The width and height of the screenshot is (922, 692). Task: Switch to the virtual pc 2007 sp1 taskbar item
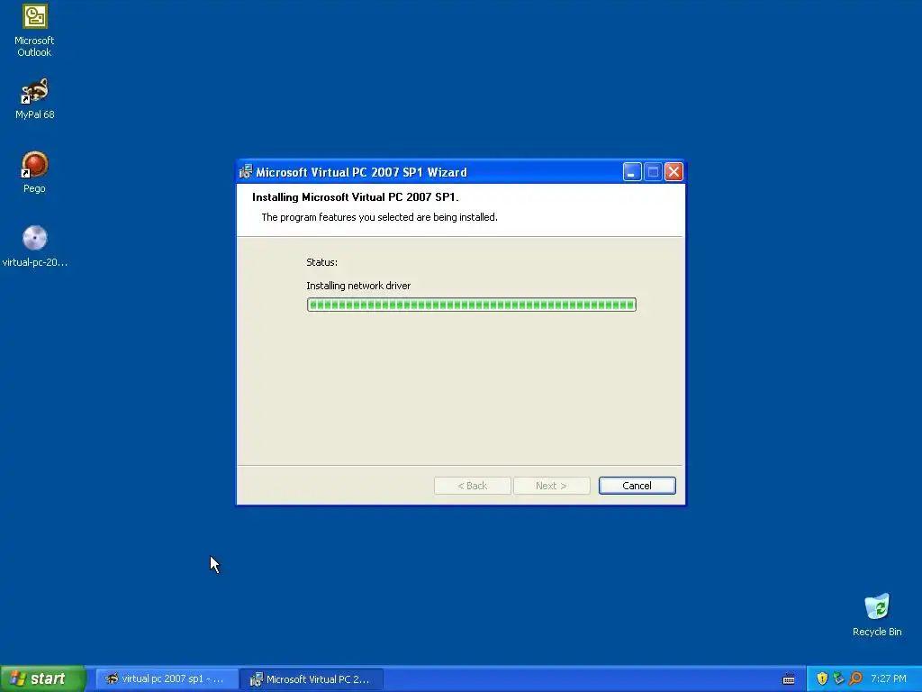166,678
